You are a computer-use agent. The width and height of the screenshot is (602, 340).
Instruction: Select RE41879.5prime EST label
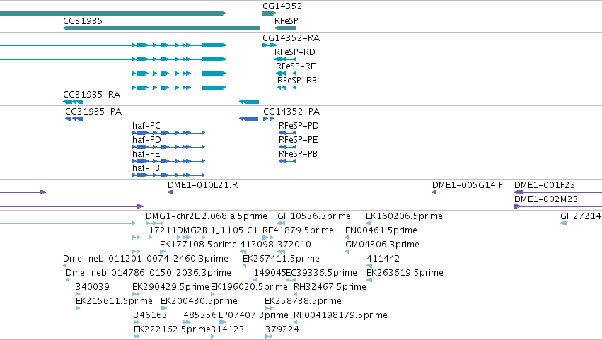(298, 230)
